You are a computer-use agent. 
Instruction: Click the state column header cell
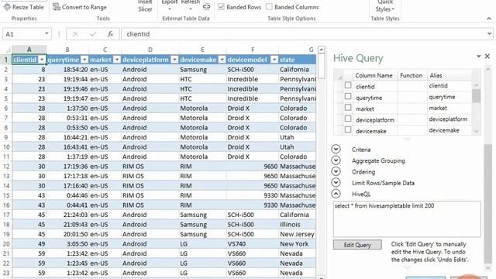pos(298,60)
